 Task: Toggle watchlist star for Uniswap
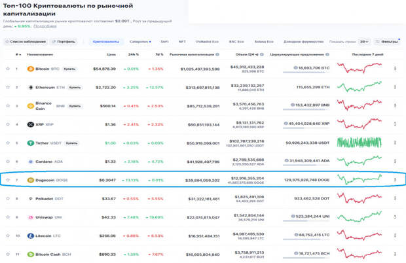(x=8, y=217)
